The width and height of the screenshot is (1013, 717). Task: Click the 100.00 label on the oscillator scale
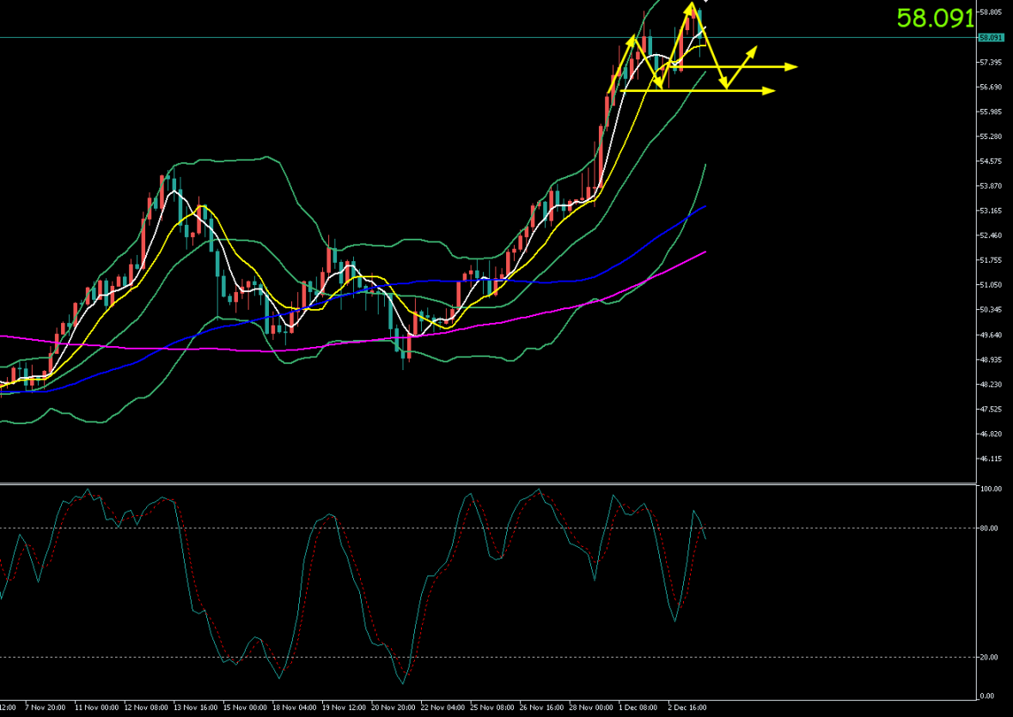(x=991, y=489)
